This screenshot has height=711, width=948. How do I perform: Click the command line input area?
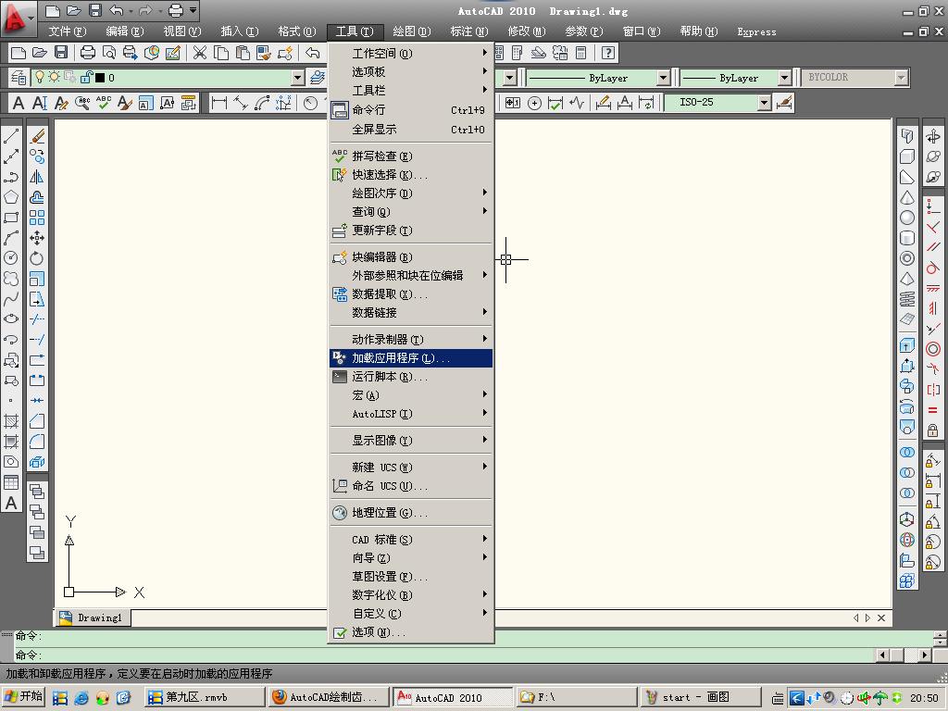pyautogui.click(x=444, y=655)
